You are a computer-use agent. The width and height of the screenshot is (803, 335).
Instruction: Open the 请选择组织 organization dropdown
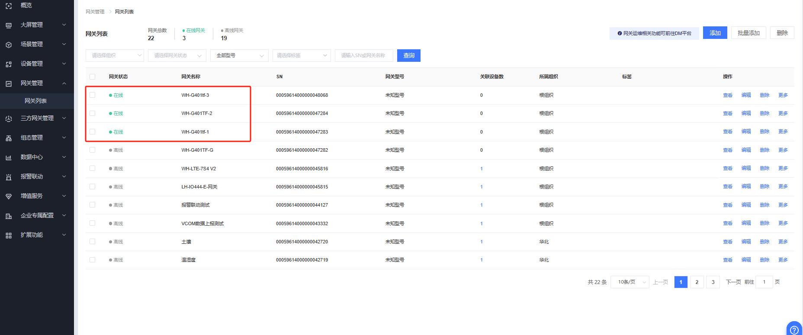coord(115,55)
